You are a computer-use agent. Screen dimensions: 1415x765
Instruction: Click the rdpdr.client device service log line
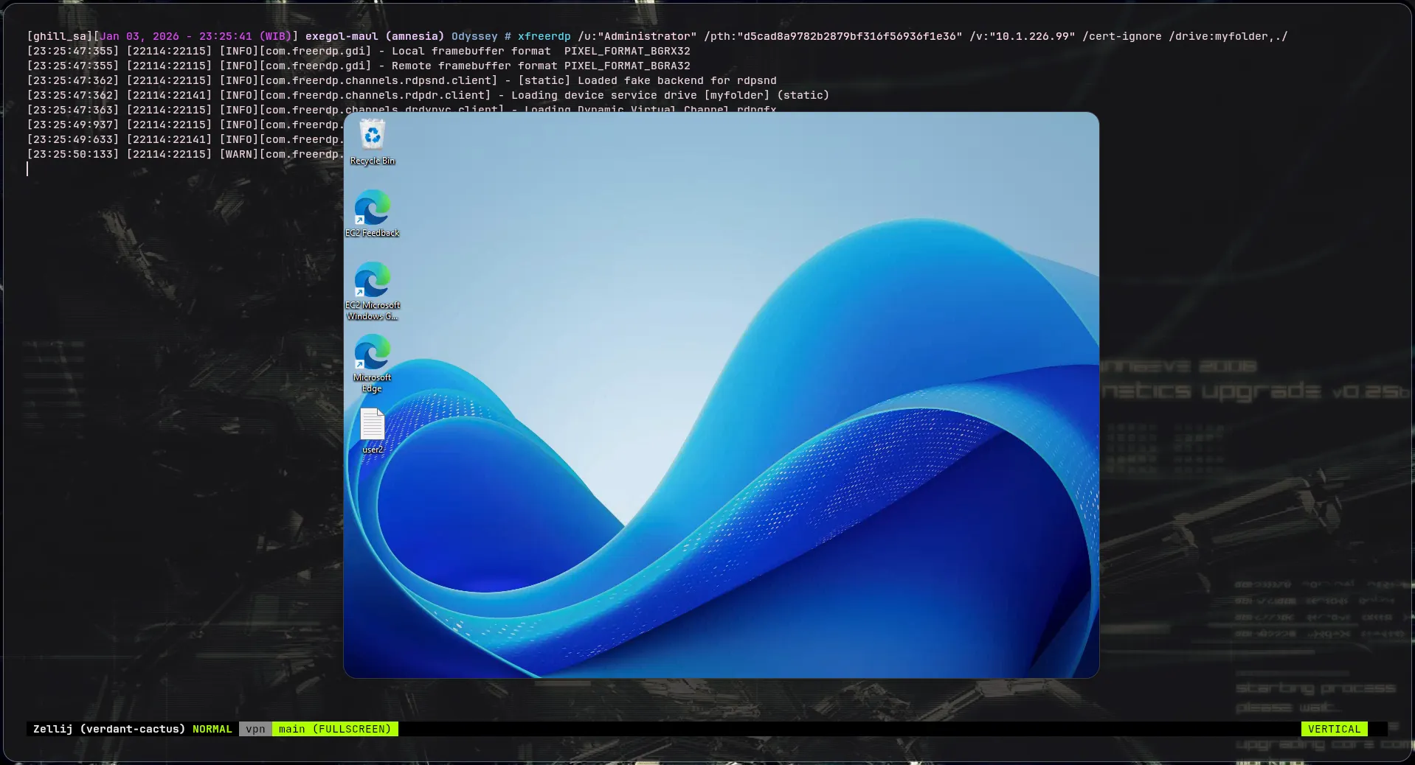click(428, 95)
